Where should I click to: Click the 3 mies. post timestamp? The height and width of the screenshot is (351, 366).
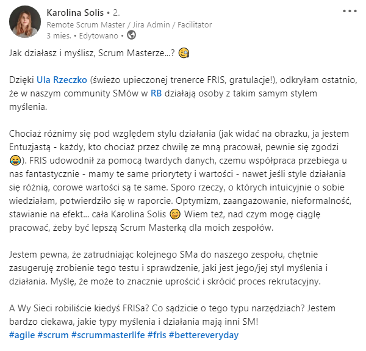tap(59, 36)
